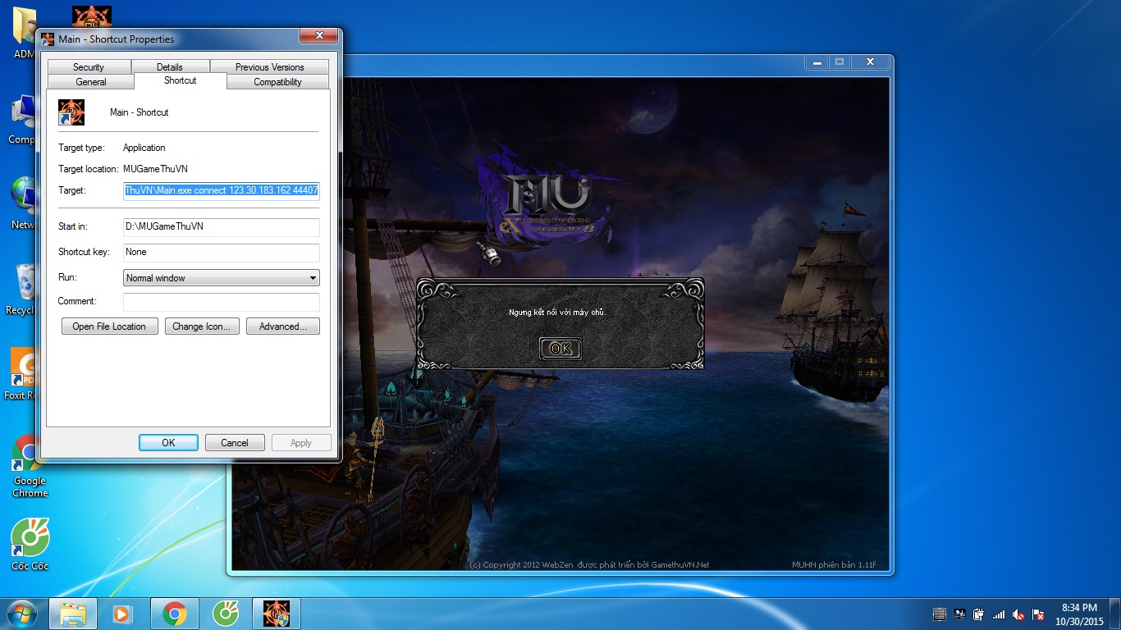Close the MU game window
The image size is (1121, 630).
(x=869, y=62)
